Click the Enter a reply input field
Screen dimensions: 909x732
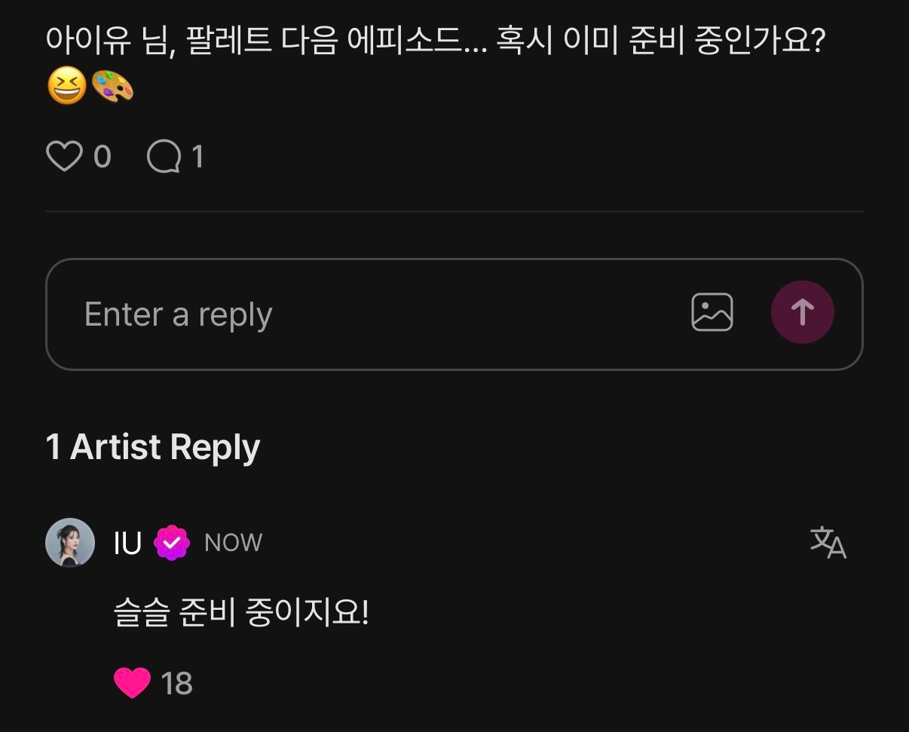pyautogui.click(x=301, y=313)
